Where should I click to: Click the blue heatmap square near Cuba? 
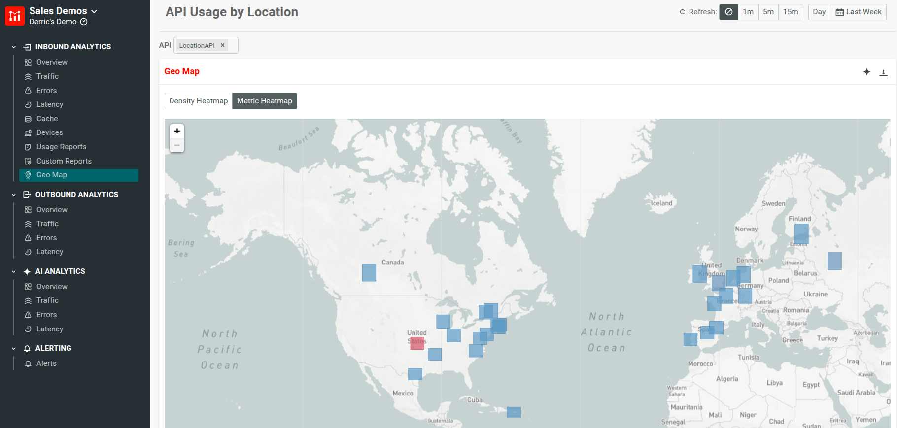tap(514, 412)
